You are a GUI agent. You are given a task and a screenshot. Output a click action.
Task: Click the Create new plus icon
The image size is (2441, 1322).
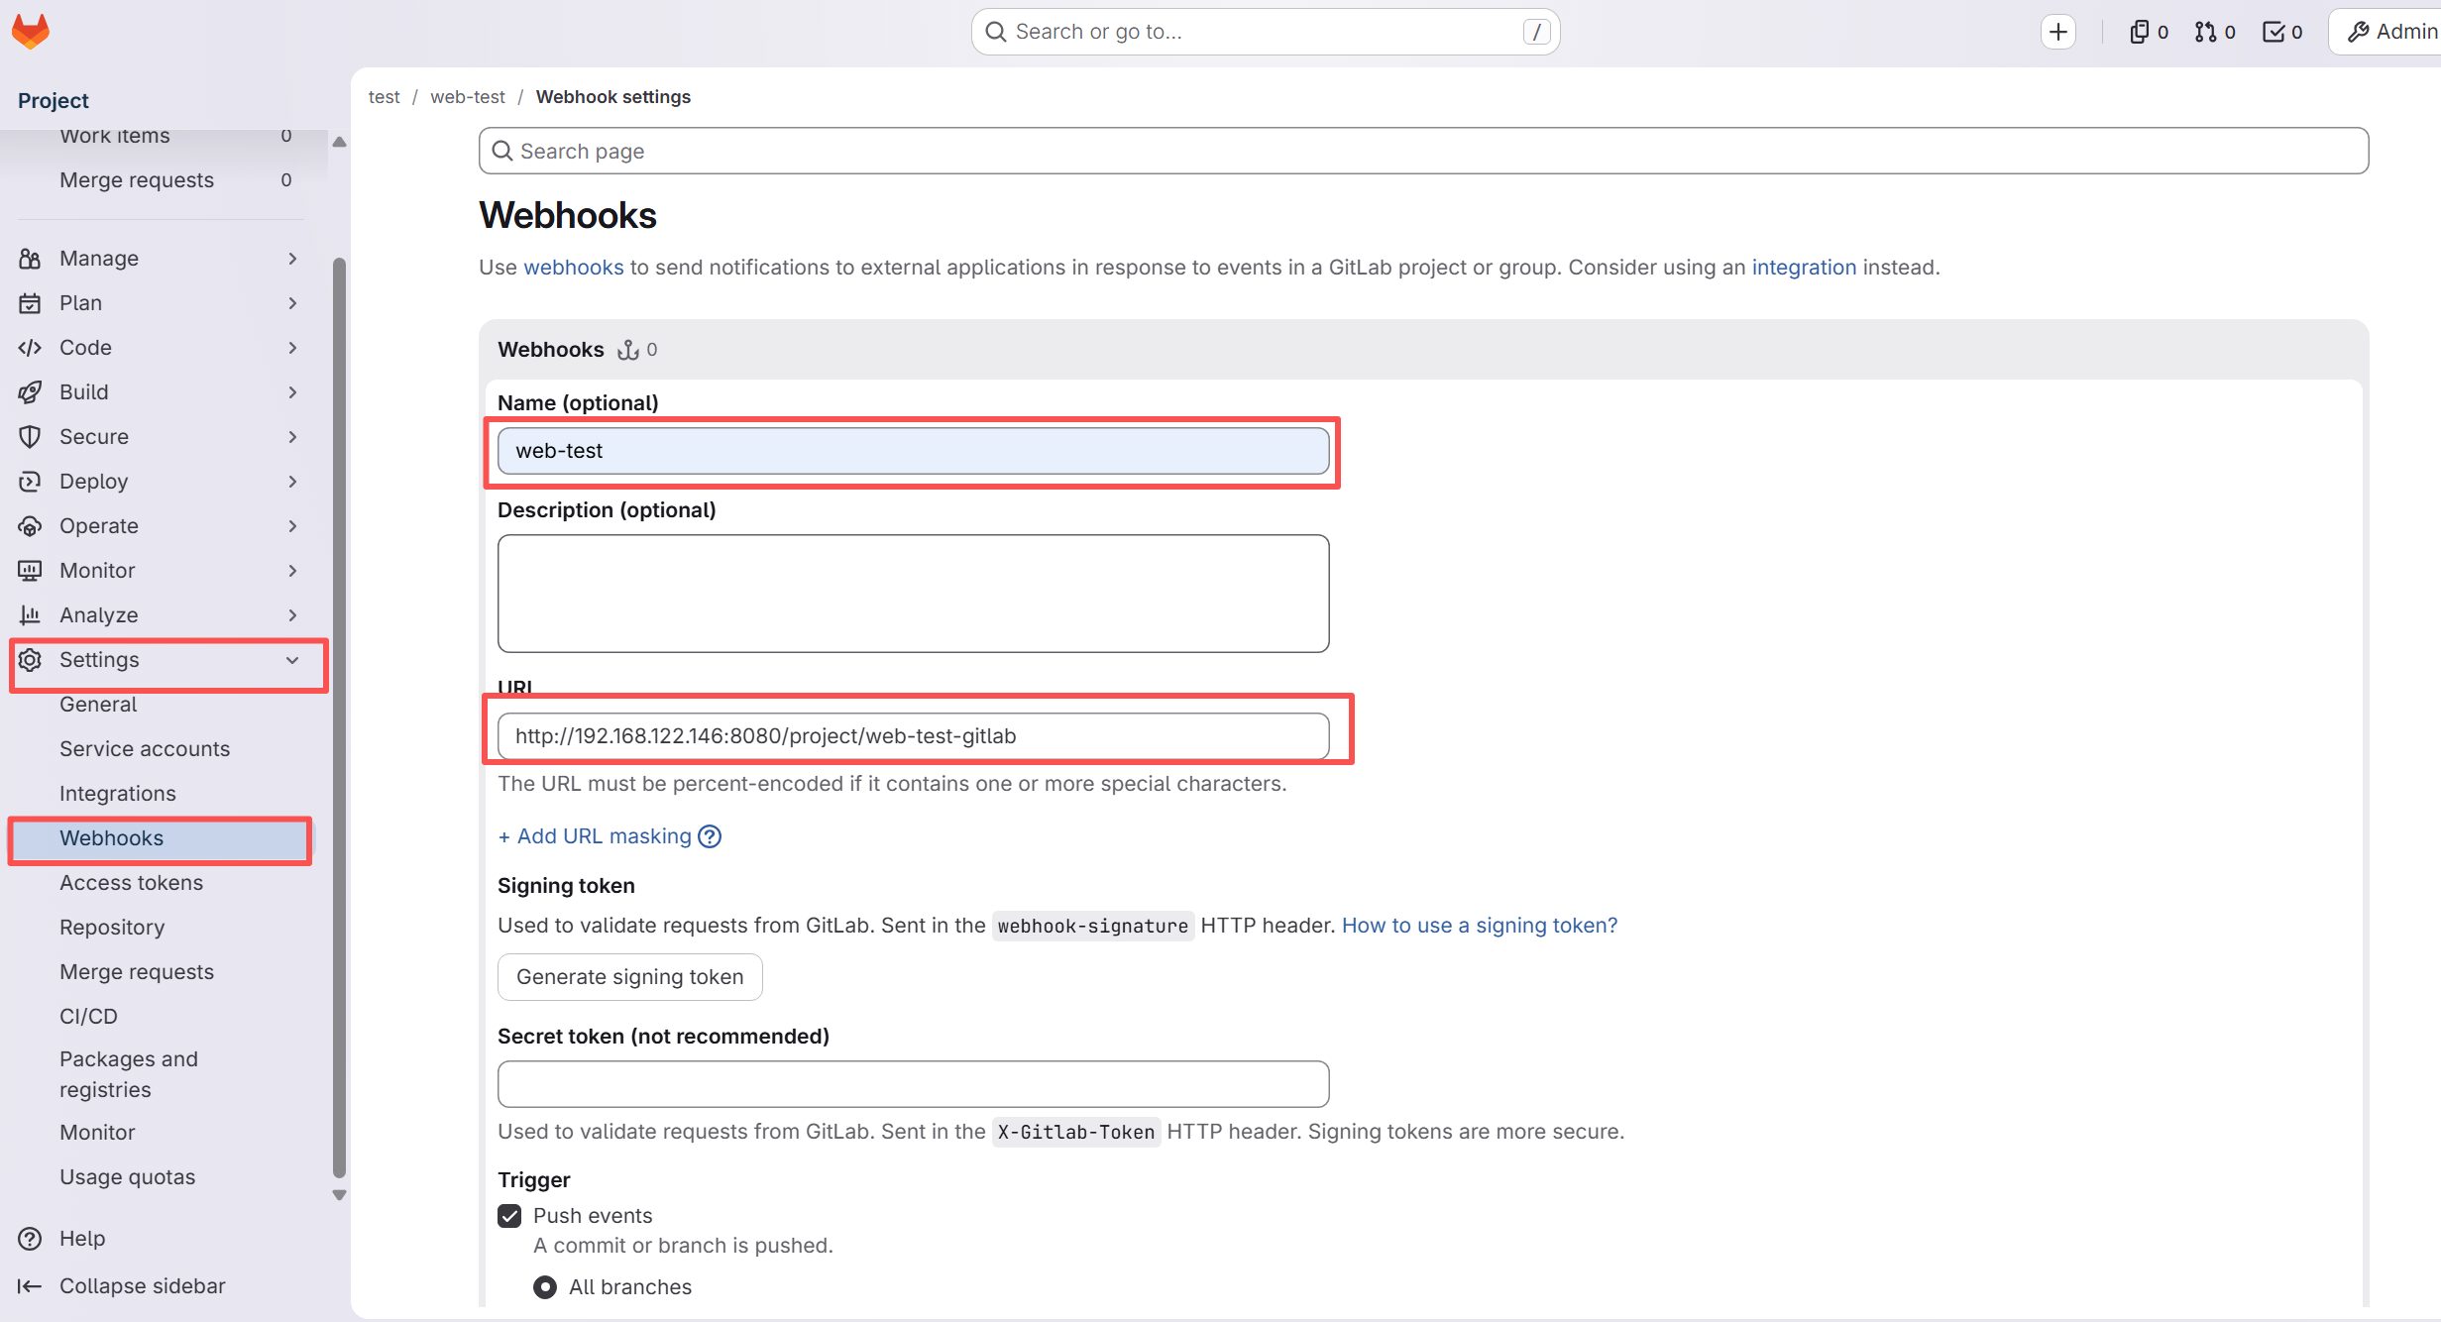click(x=2058, y=32)
